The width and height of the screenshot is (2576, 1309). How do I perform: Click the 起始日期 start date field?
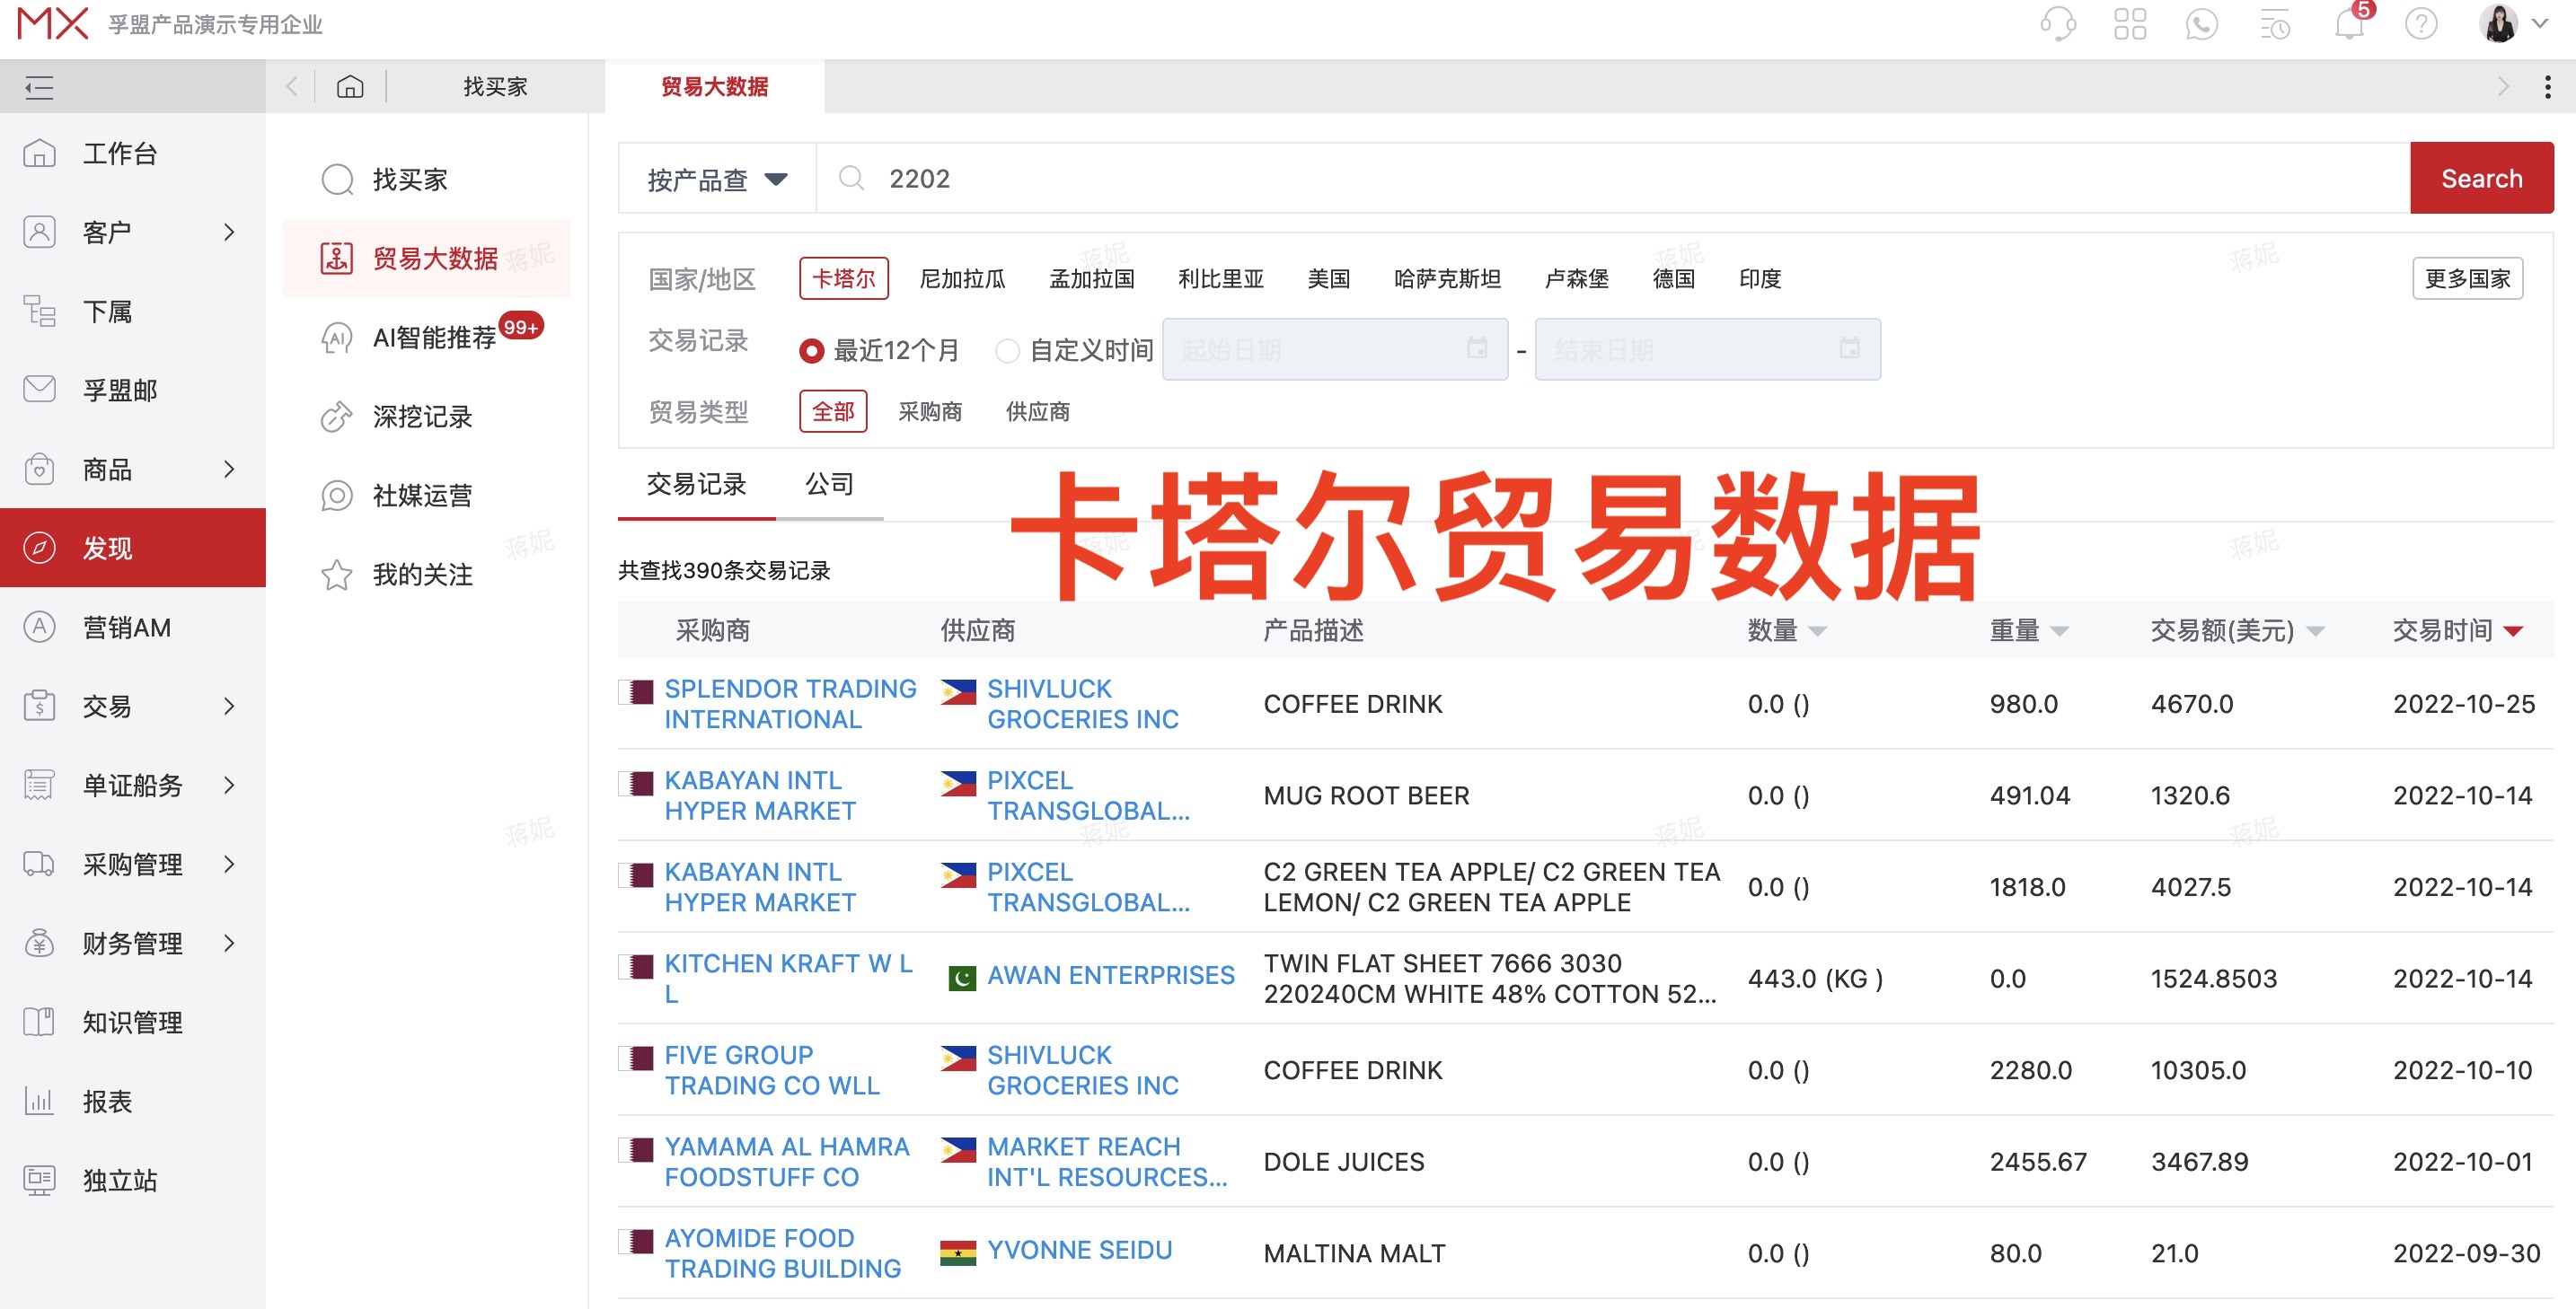coord(1333,350)
